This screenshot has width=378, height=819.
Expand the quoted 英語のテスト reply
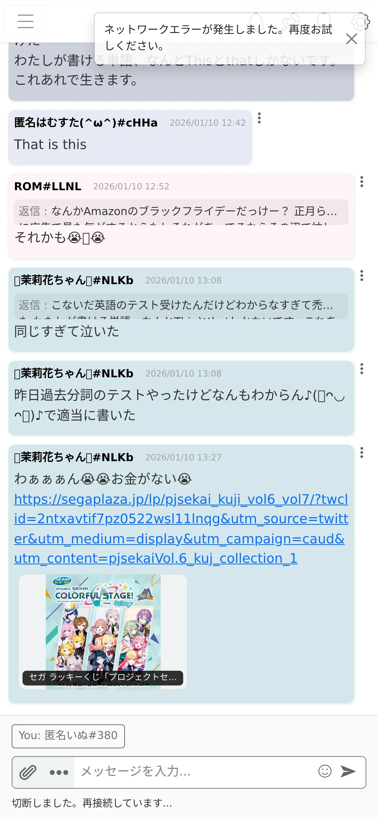pos(181,306)
